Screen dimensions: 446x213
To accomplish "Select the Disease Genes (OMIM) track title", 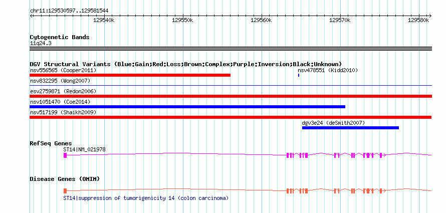I will pyautogui.click(x=65, y=179).
